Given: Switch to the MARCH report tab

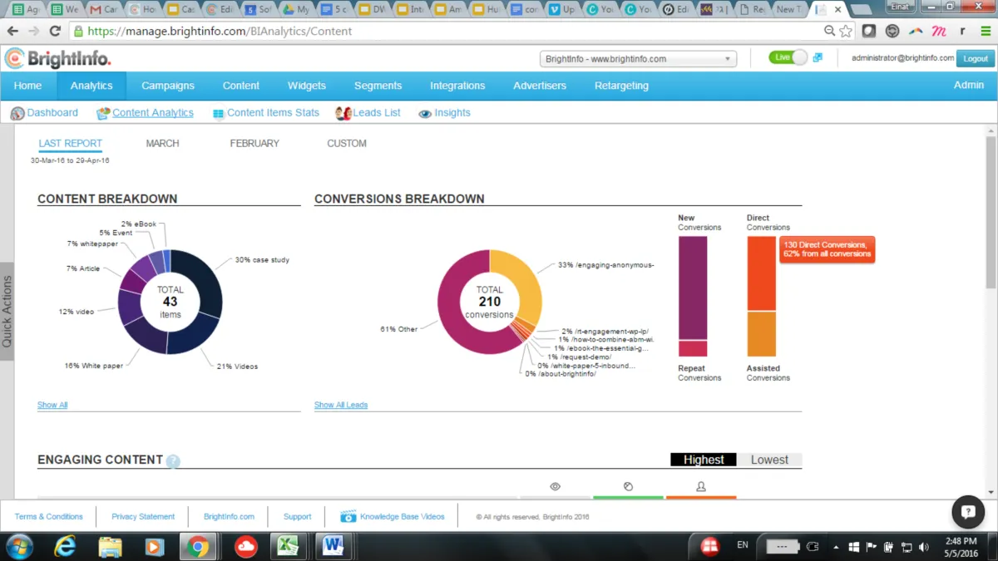Looking at the screenshot, I should click(x=162, y=143).
